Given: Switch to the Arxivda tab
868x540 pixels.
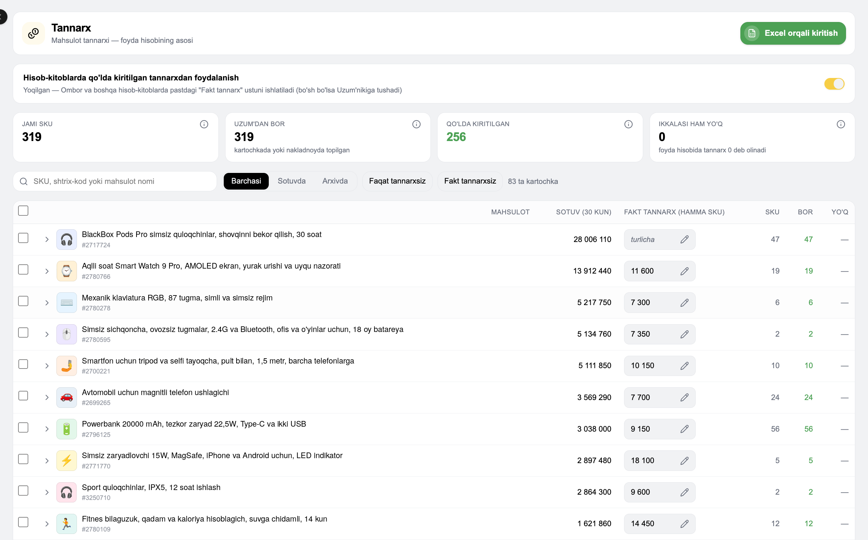Looking at the screenshot, I should click(x=335, y=181).
